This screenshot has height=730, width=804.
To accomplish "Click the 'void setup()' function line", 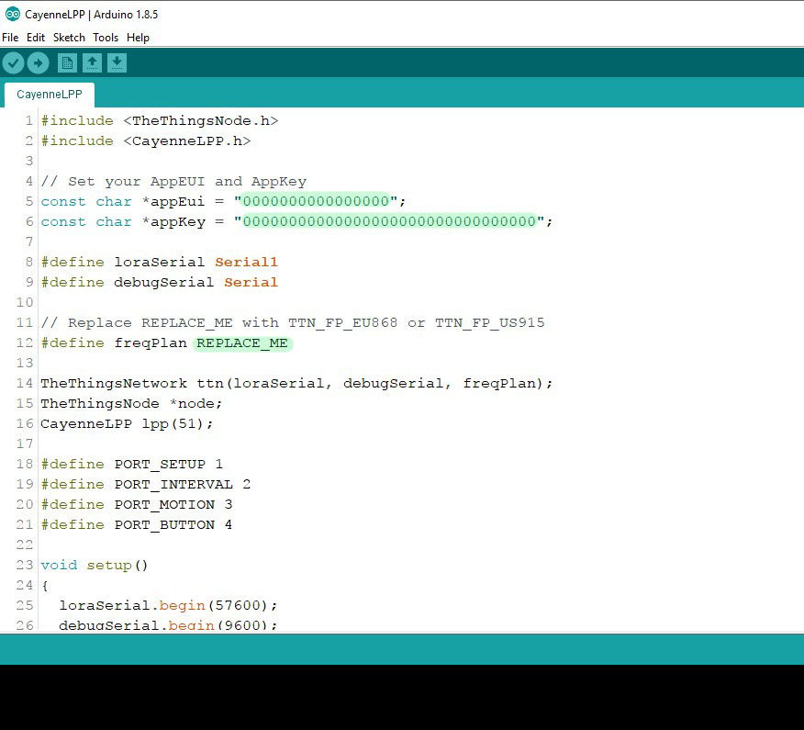I will 95,566.
